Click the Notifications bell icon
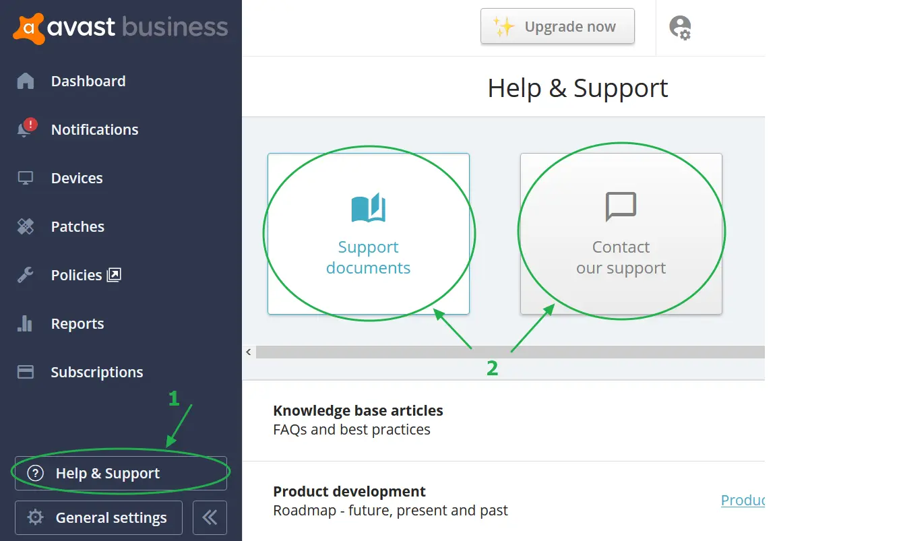This screenshot has width=903, height=541. (x=26, y=129)
